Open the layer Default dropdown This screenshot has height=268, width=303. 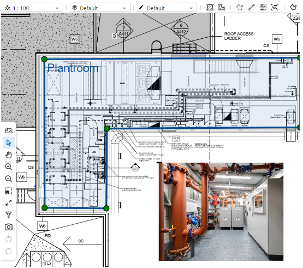[100, 8]
